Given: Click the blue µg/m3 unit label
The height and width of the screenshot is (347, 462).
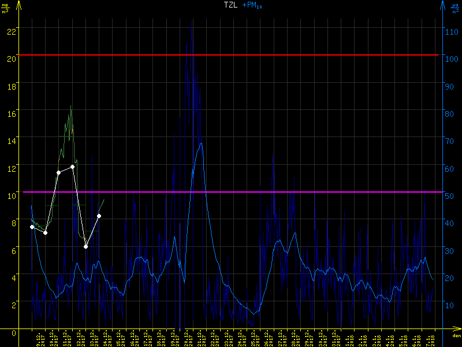Looking at the screenshot, I should [x=455, y=8].
